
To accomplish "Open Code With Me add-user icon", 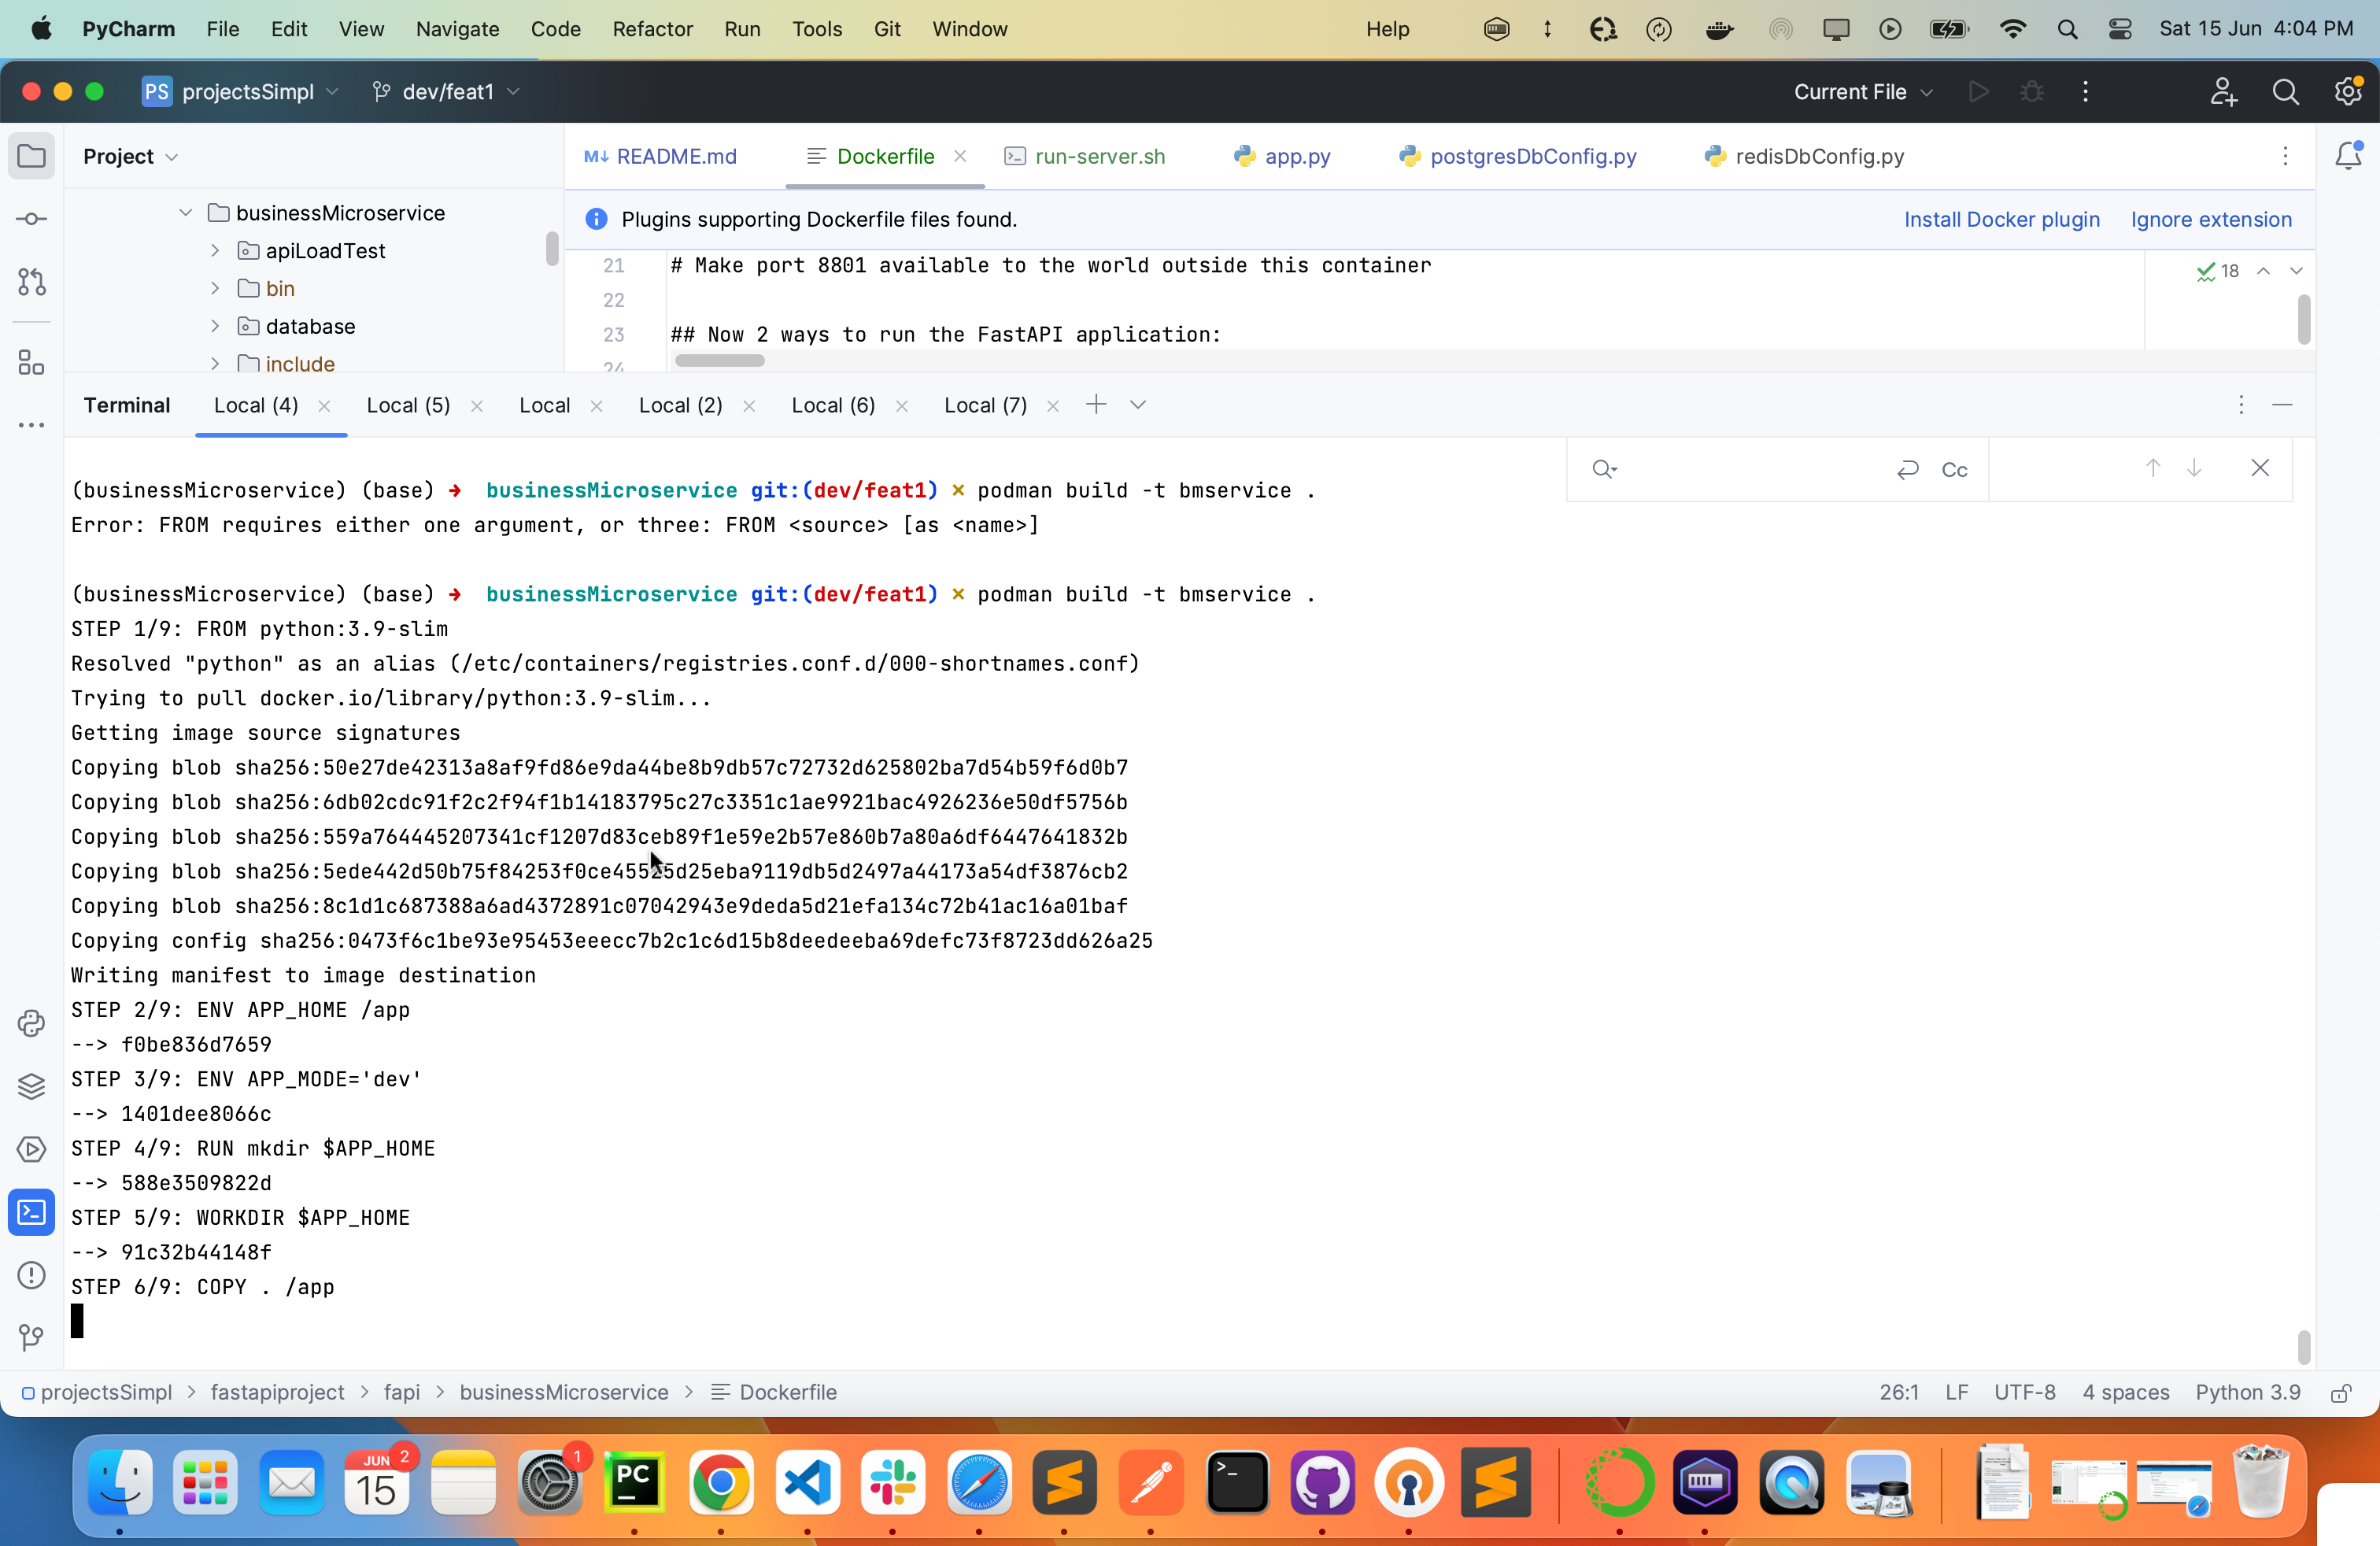I will [x=2223, y=92].
